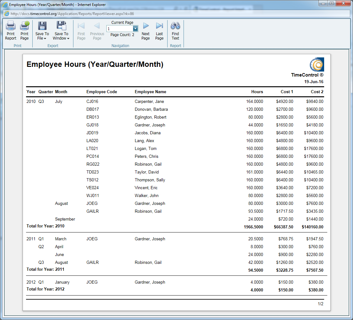Screen dimensions: 353x320
Task: Click employee code LT021
Action: coord(92,148)
